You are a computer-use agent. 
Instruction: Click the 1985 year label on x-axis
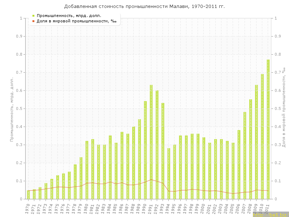pos(116,208)
